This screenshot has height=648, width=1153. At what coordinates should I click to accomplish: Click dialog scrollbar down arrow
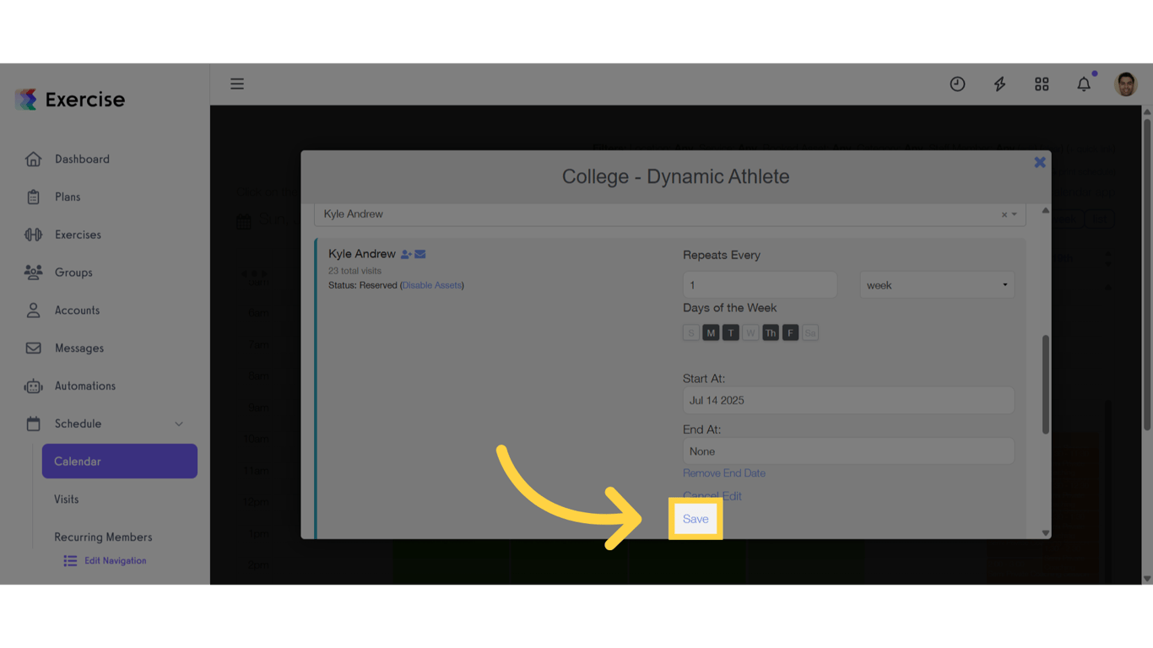1046,533
